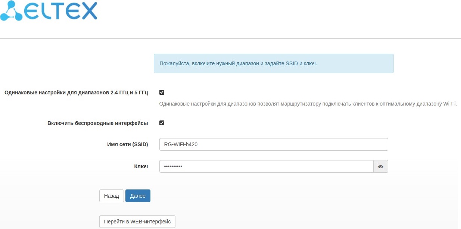Show the Wi-Fi key with eye icon
Viewport: 461px width, 229px height.
380,167
